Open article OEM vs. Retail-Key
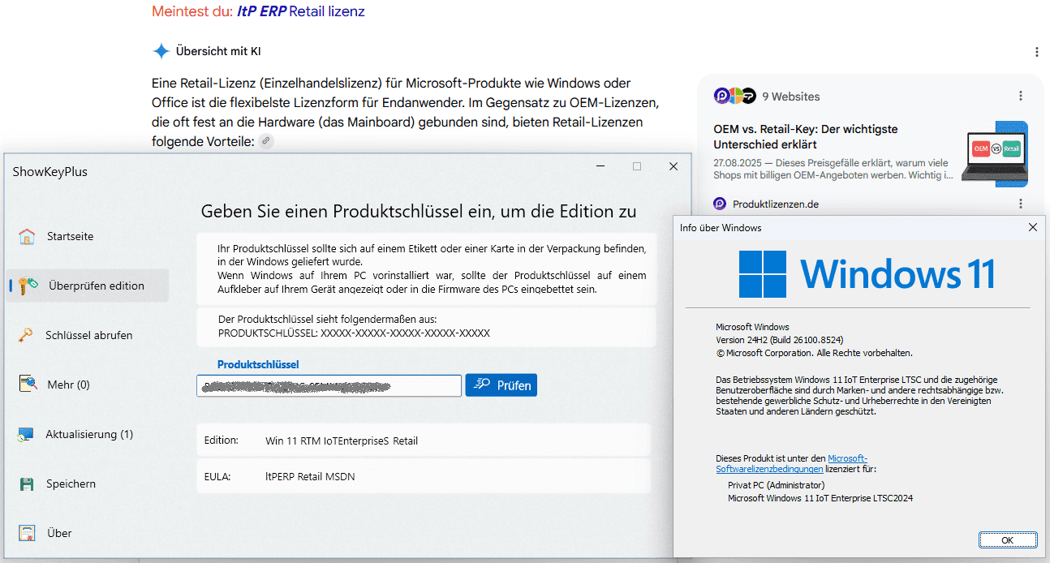This screenshot has height=563, width=1050. pyautogui.click(x=806, y=136)
